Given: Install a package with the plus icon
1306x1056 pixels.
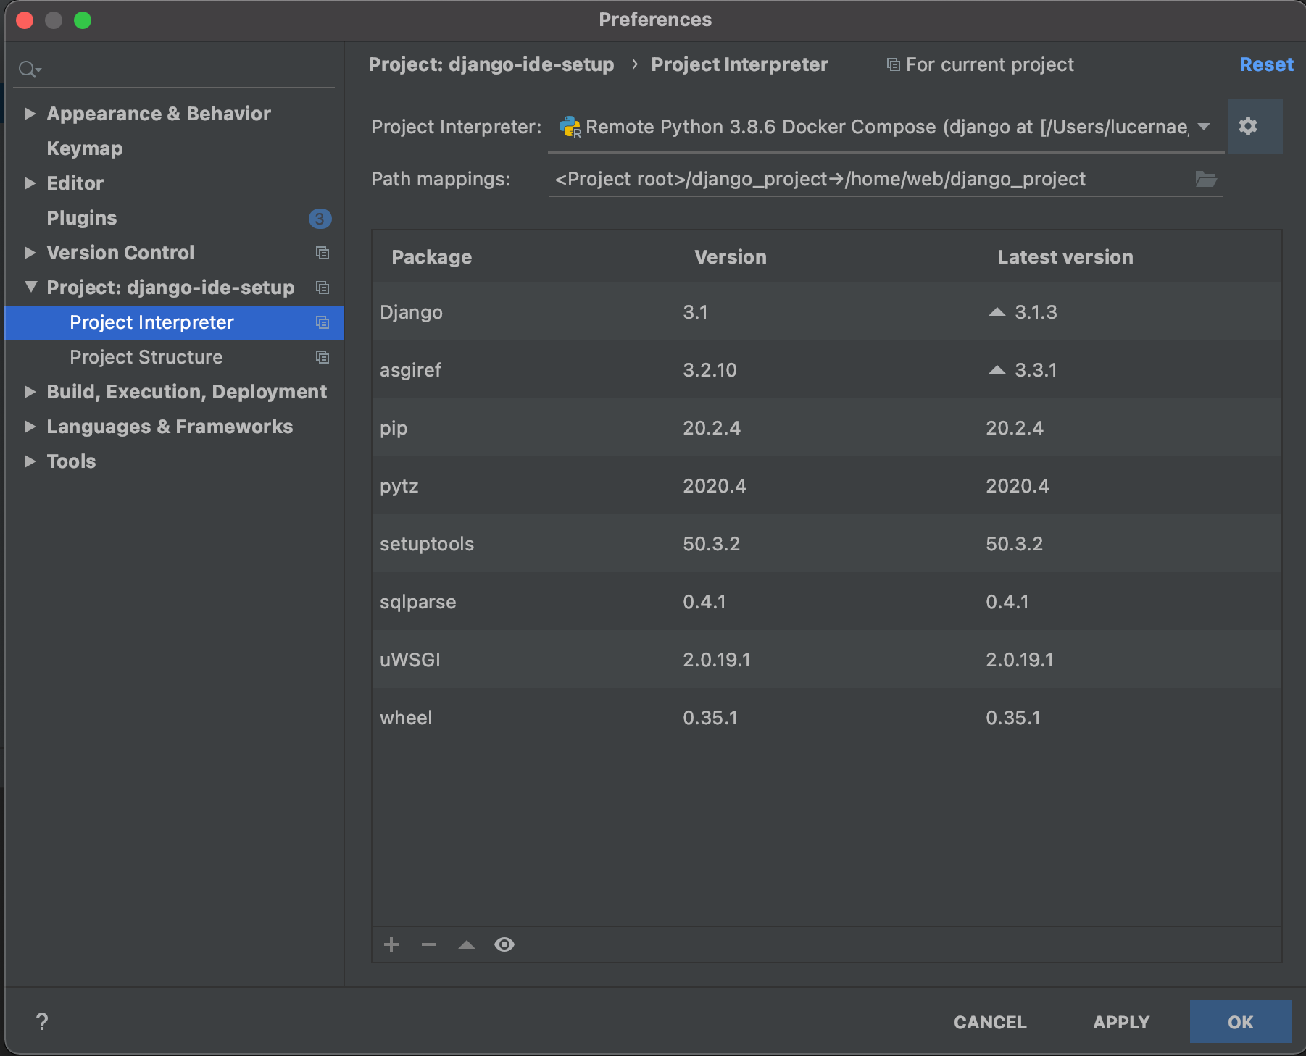Looking at the screenshot, I should (391, 944).
